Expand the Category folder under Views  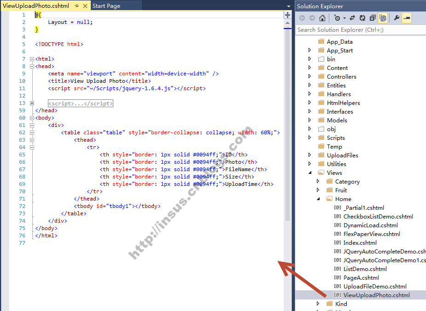[x=318, y=181]
